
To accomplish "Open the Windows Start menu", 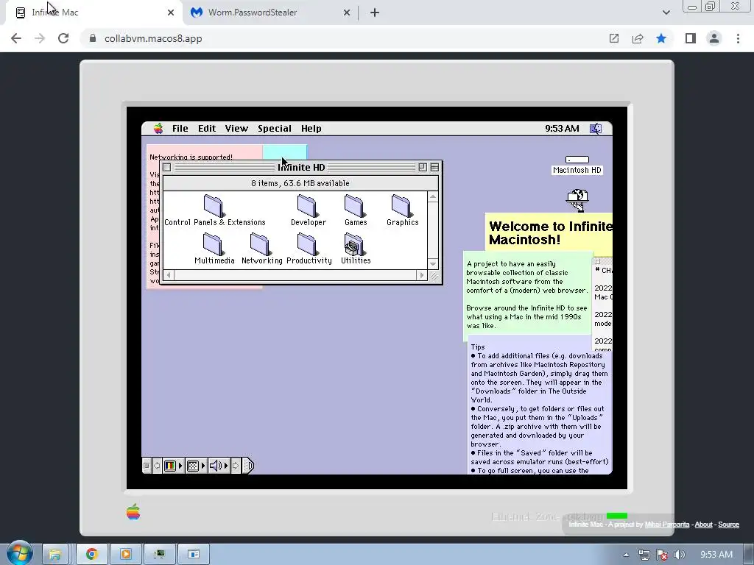I will (20, 553).
